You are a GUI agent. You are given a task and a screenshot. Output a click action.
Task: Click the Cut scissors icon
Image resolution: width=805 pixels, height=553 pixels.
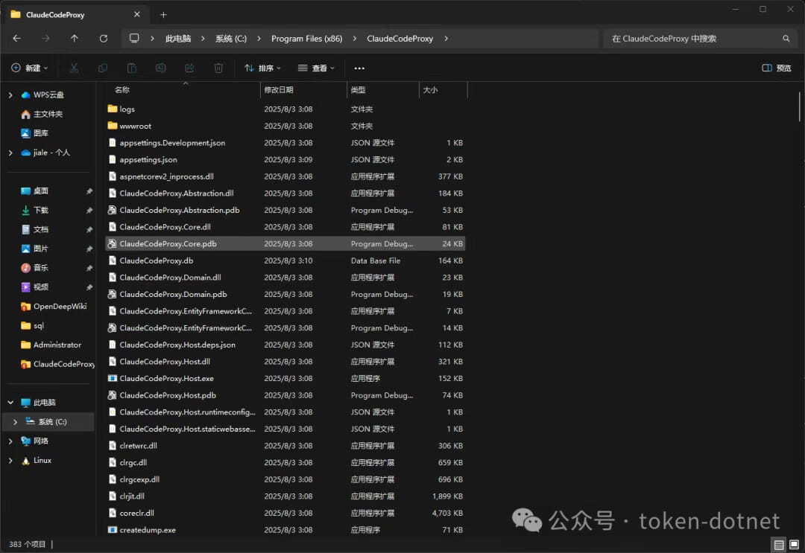[x=74, y=68]
